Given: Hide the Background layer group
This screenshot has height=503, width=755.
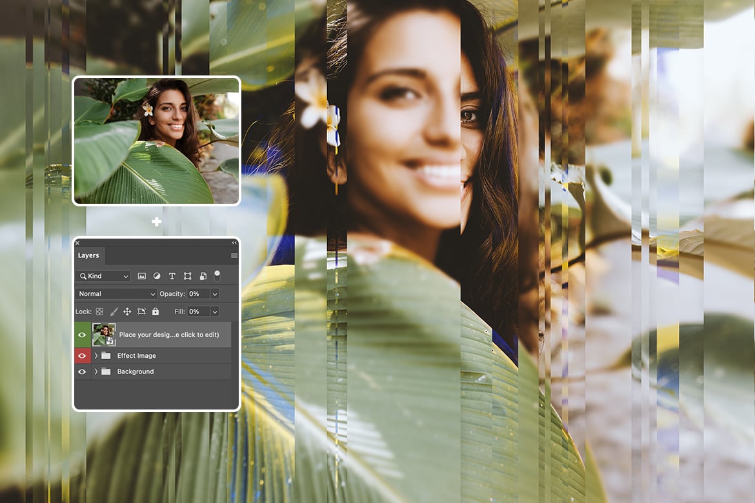Looking at the screenshot, I should (x=82, y=371).
